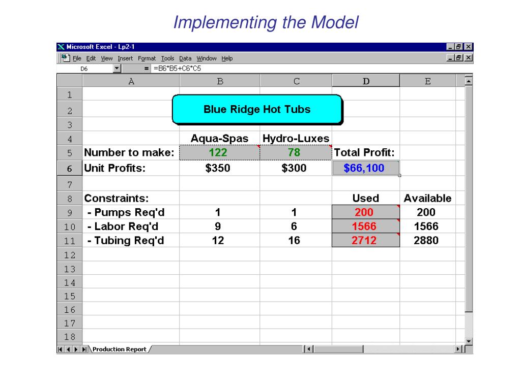Click the Excel application icon in title bar
Screen dimensions: 521x390
pyautogui.click(x=61, y=47)
